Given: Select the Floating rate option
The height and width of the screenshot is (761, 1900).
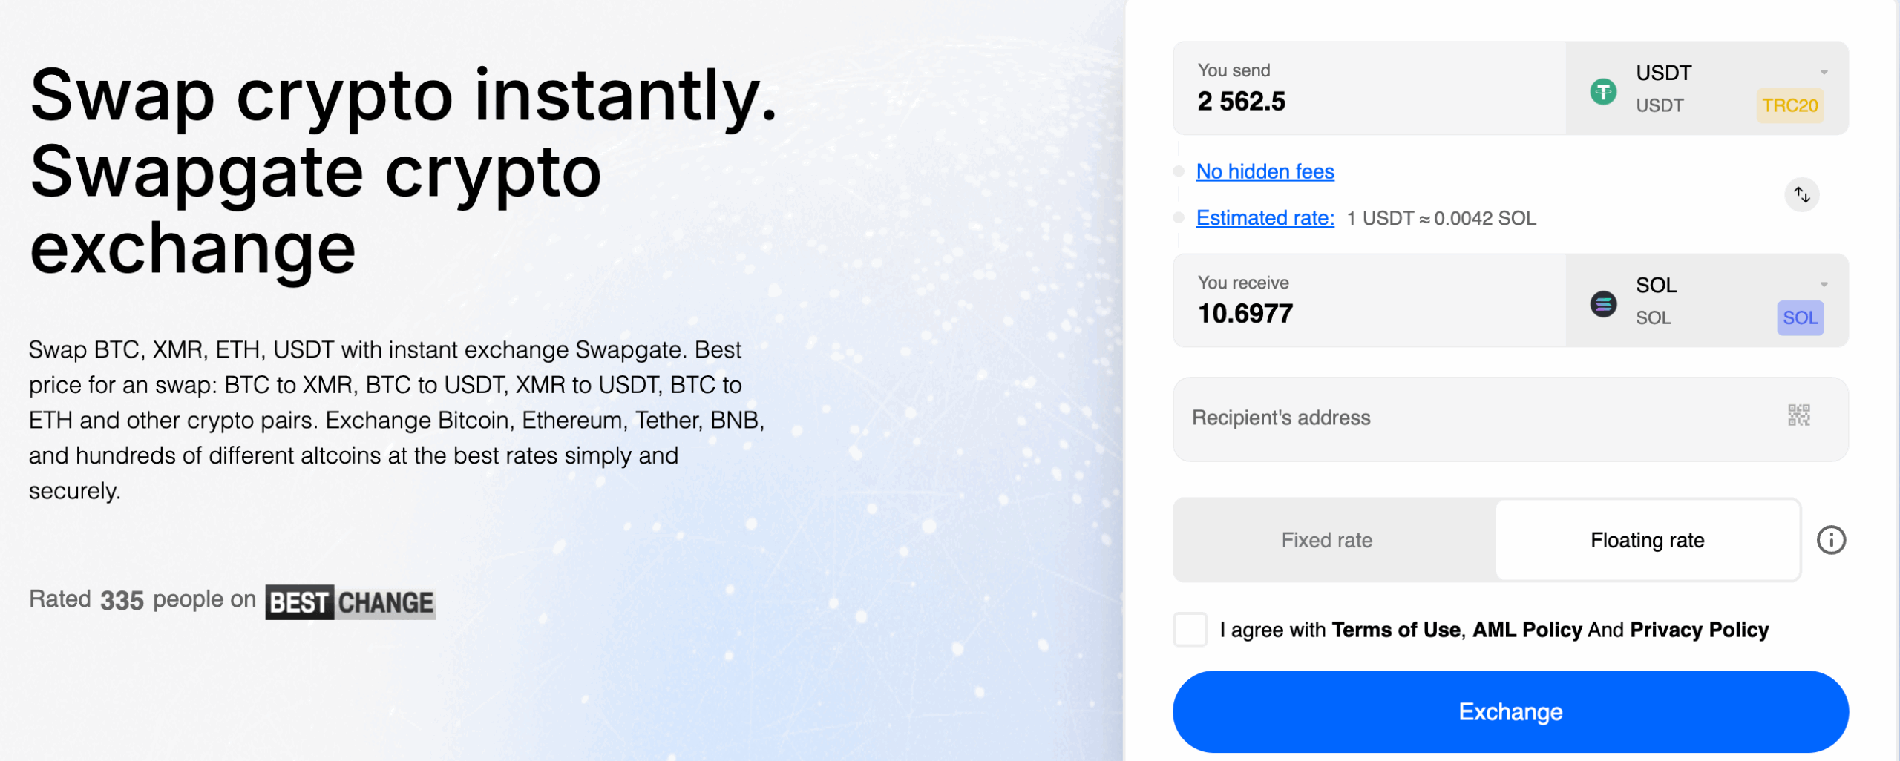Looking at the screenshot, I should (x=1647, y=540).
